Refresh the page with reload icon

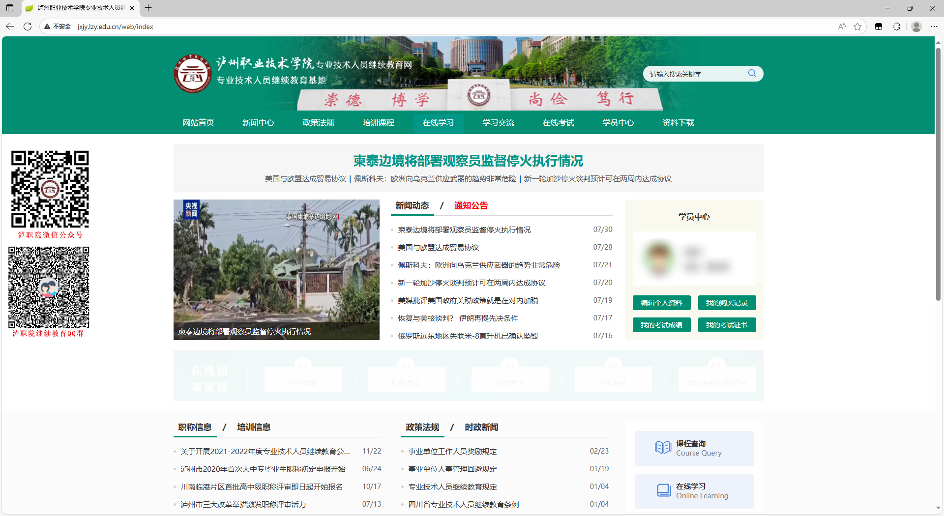click(x=28, y=27)
